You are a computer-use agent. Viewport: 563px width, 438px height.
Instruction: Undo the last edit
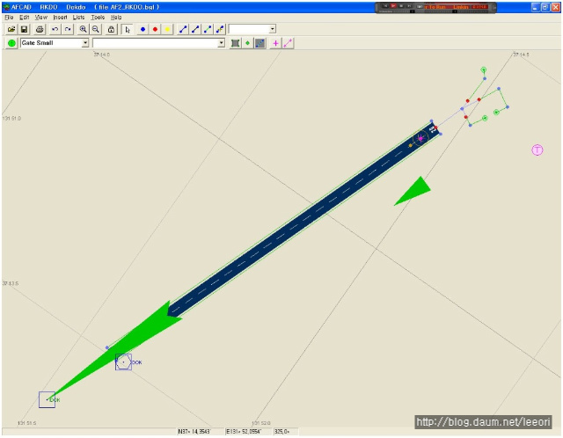click(55, 29)
